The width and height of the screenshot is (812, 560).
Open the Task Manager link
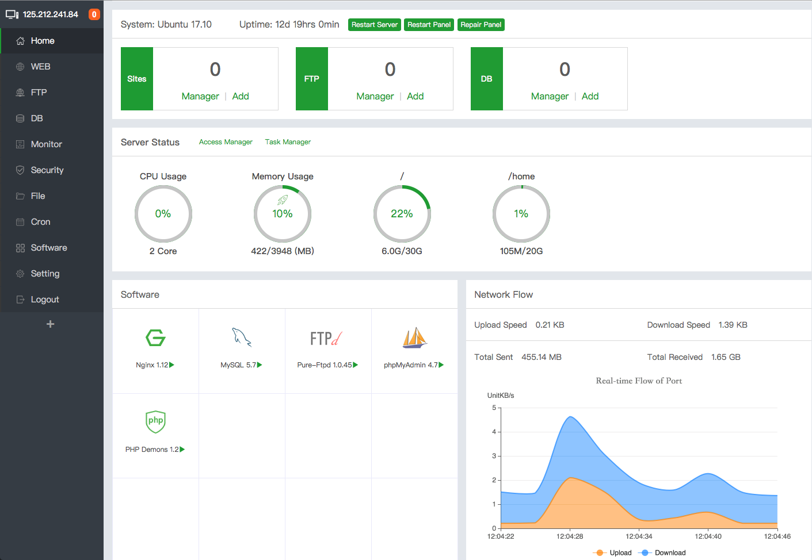[288, 142]
